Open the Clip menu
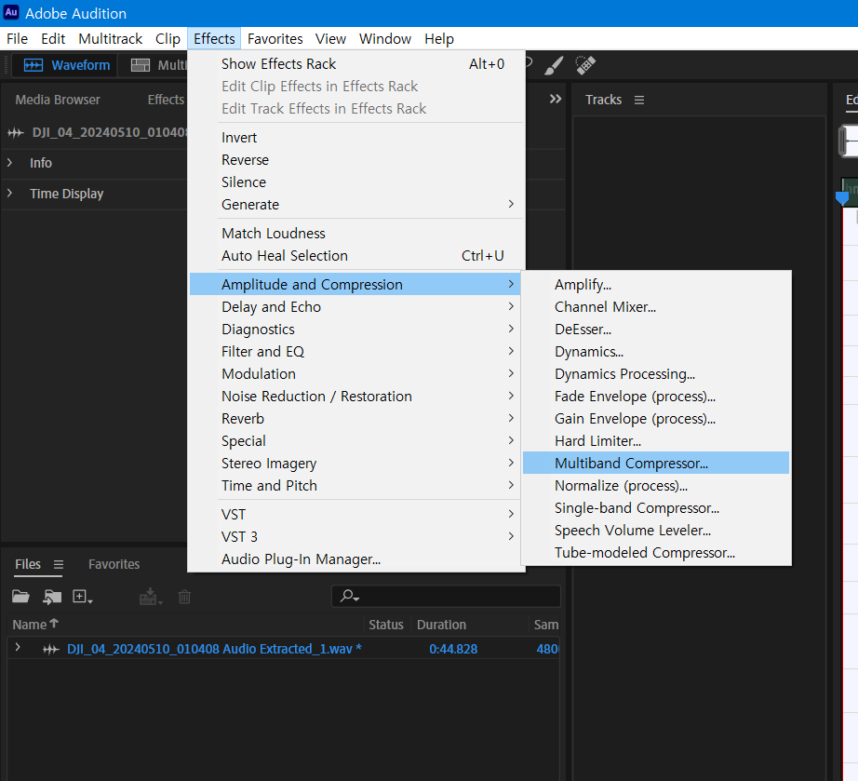The image size is (858, 781). (x=168, y=39)
